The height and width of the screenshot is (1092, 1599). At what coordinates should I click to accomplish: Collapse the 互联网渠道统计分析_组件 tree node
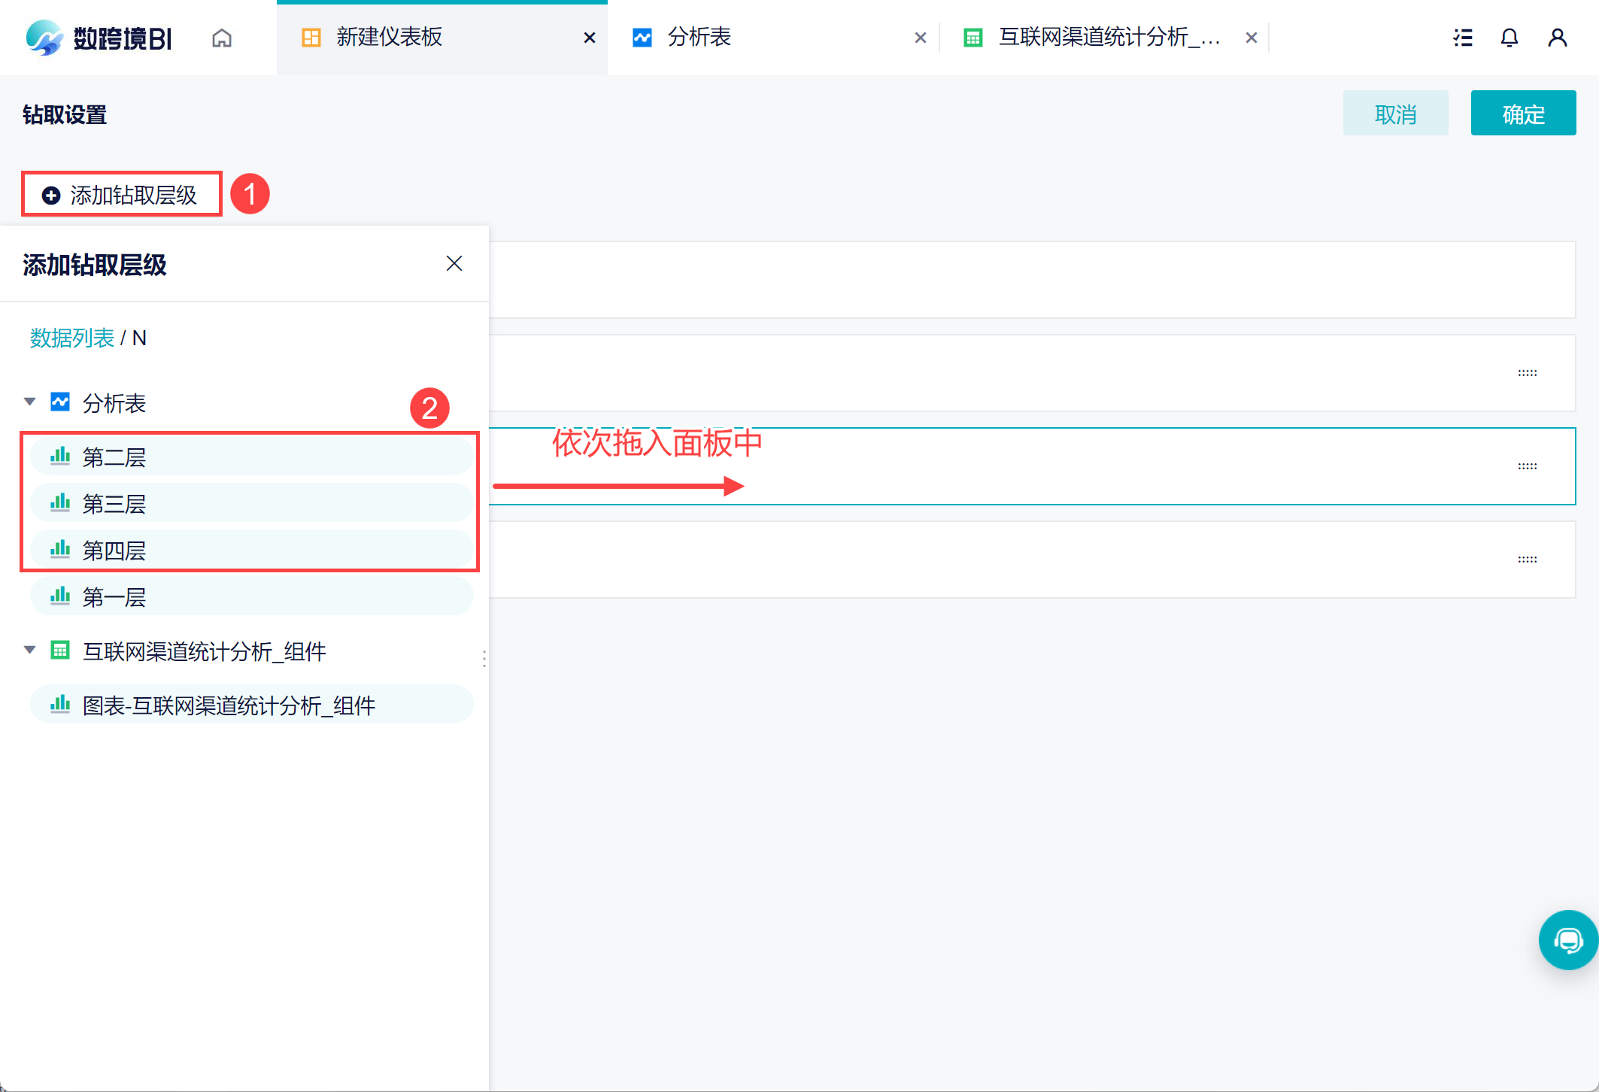pyautogui.click(x=30, y=650)
